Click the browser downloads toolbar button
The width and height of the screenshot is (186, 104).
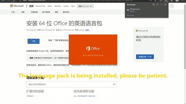point(166,1)
